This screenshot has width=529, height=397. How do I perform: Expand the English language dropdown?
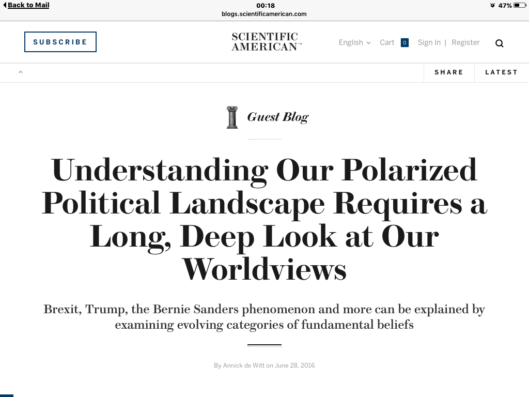(354, 42)
